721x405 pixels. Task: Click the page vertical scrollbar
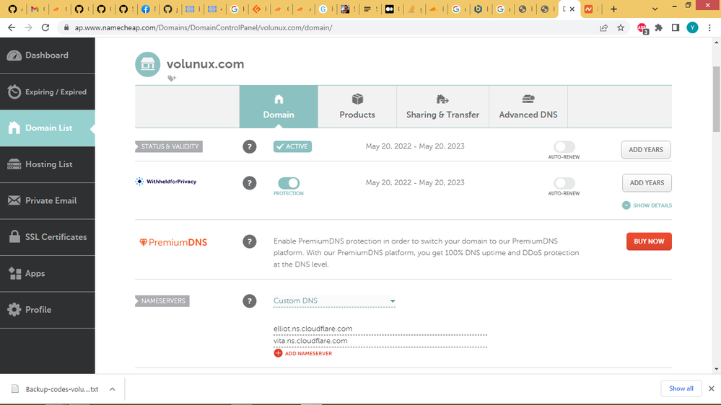[x=717, y=99]
